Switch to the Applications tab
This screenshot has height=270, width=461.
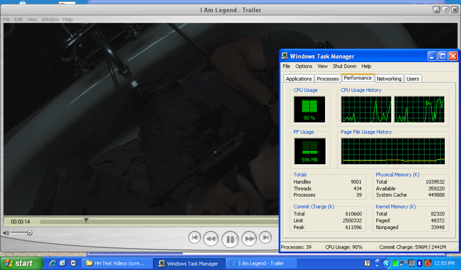(299, 79)
